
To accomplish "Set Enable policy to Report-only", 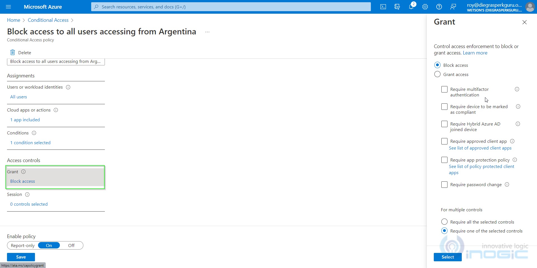I will click(23, 245).
